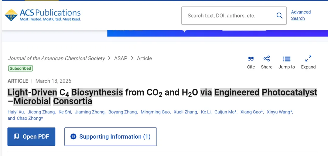Open author Haiyi Xu profile
328x156 pixels.
15,112
